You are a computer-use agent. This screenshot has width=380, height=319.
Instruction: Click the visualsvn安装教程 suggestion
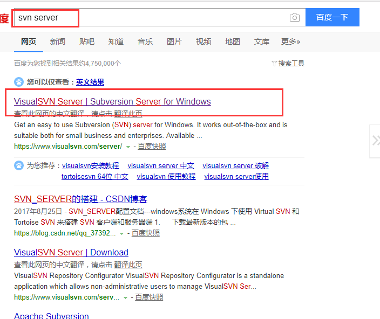coord(90,165)
